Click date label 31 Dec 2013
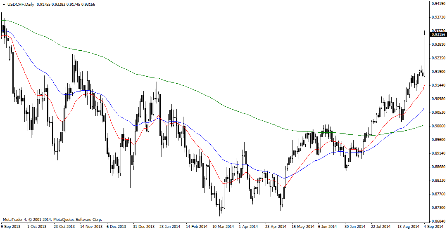 coord(143,227)
